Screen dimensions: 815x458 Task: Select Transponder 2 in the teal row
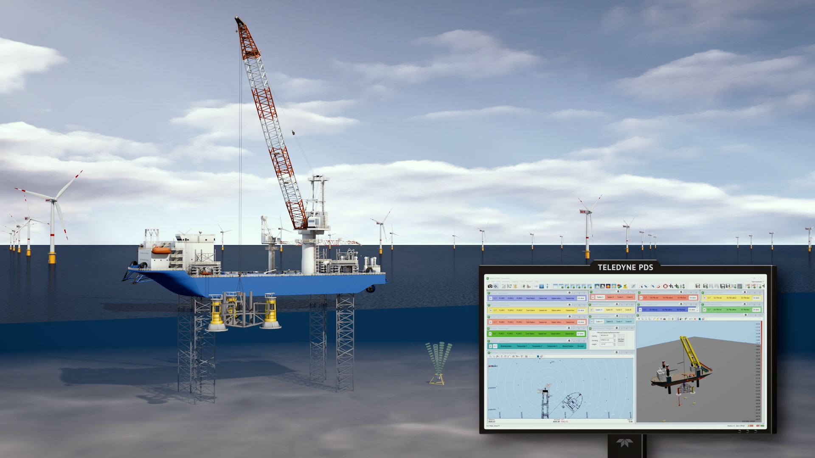tap(537, 346)
